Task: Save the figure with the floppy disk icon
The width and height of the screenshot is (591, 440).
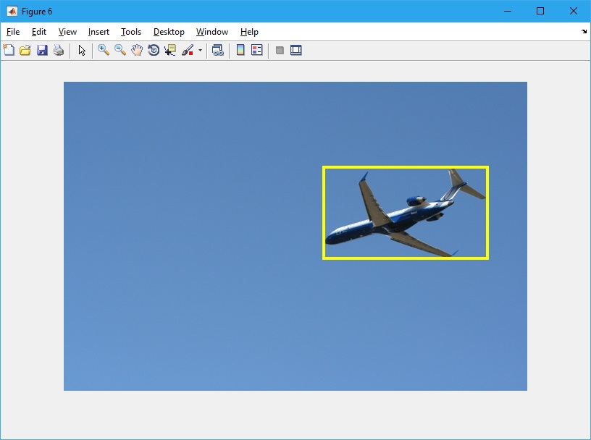Action: point(42,50)
